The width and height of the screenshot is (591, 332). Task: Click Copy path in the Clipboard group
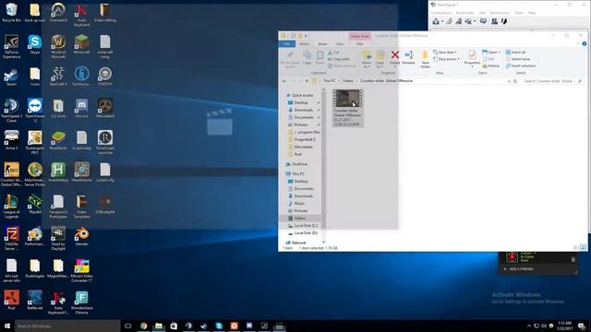pos(339,59)
